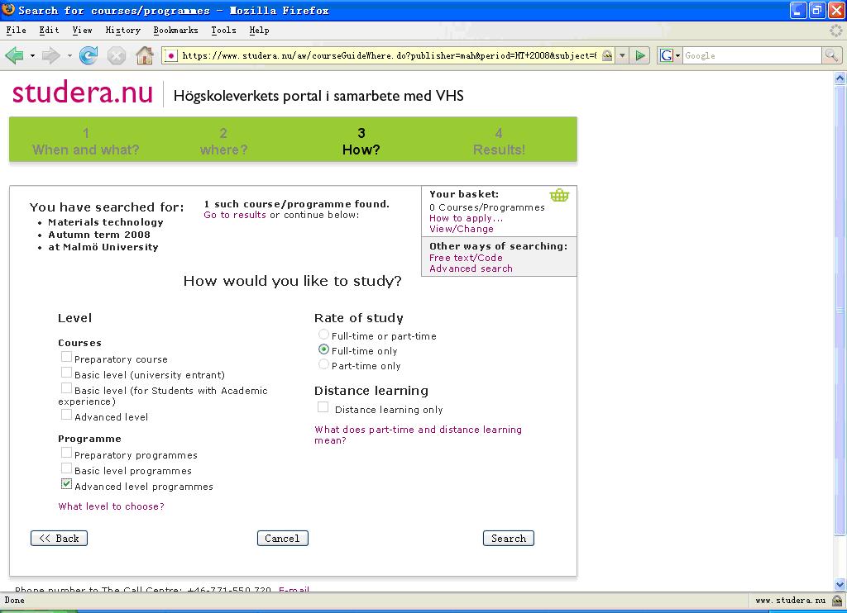
Task: Enable the Advanced level course checkbox
Action: click(66, 415)
